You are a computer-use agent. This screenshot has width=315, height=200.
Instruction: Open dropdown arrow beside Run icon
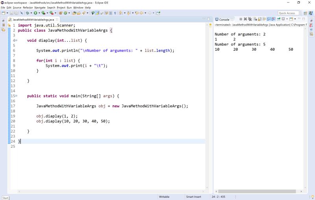pyautogui.click(x=39, y=13)
